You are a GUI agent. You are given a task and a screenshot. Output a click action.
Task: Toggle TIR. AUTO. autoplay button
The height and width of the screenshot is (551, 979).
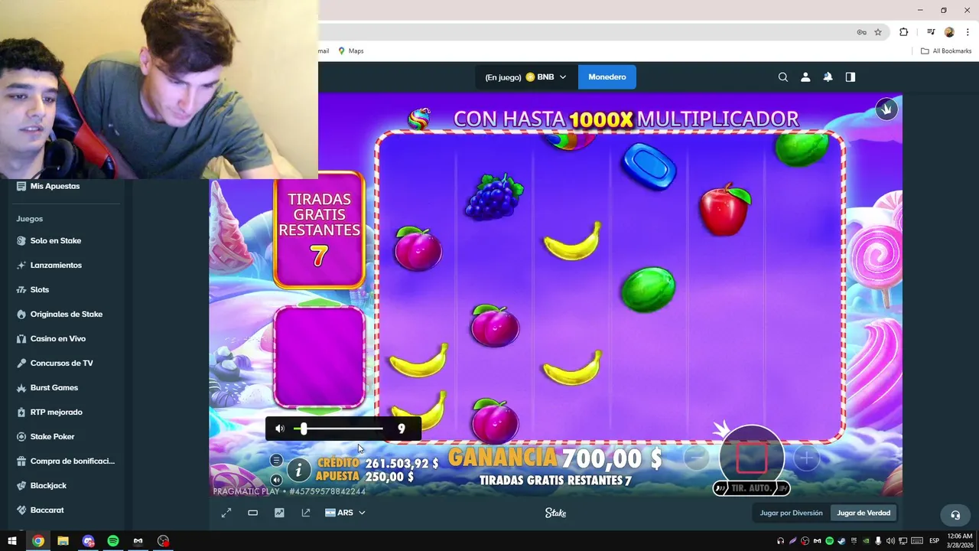pyautogui.click(x=751, y=488)
